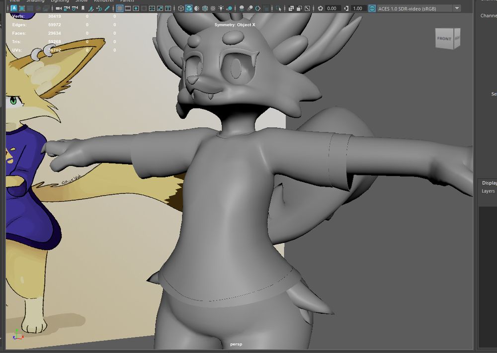Open the Layers menu in the layer editor
Screen dimensions: 497x353
click(x=488, y=191)
